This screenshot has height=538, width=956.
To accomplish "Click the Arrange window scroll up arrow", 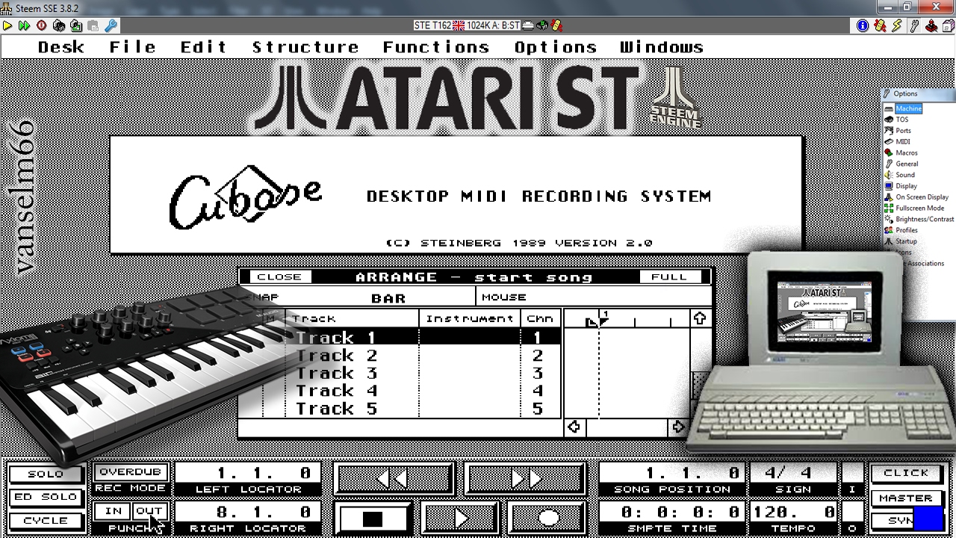I will click(700, 318).
